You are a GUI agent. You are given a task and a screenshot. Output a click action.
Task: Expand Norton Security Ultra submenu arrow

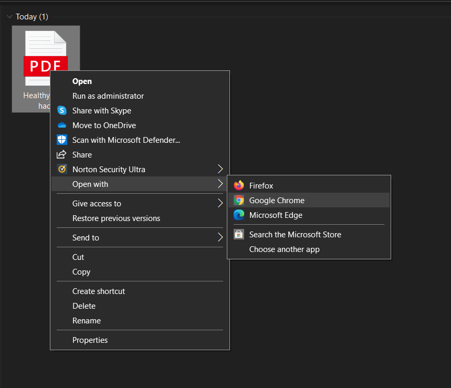[220, 169]
